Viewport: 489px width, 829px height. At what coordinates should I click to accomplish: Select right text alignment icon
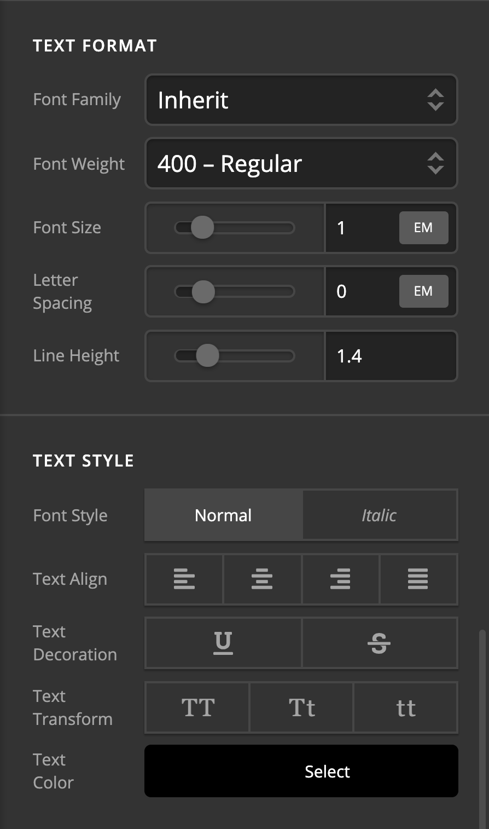click(x=340, y=579)
